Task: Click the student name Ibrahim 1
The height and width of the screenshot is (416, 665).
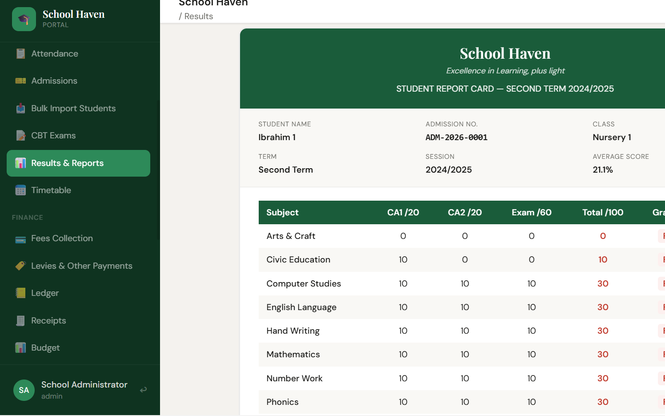Action: [277, 137]
